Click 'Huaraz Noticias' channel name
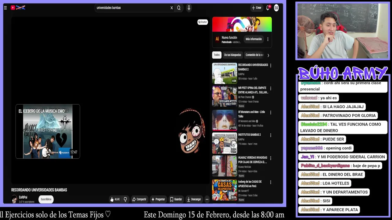392x220 pixels. tap(244, 167)
